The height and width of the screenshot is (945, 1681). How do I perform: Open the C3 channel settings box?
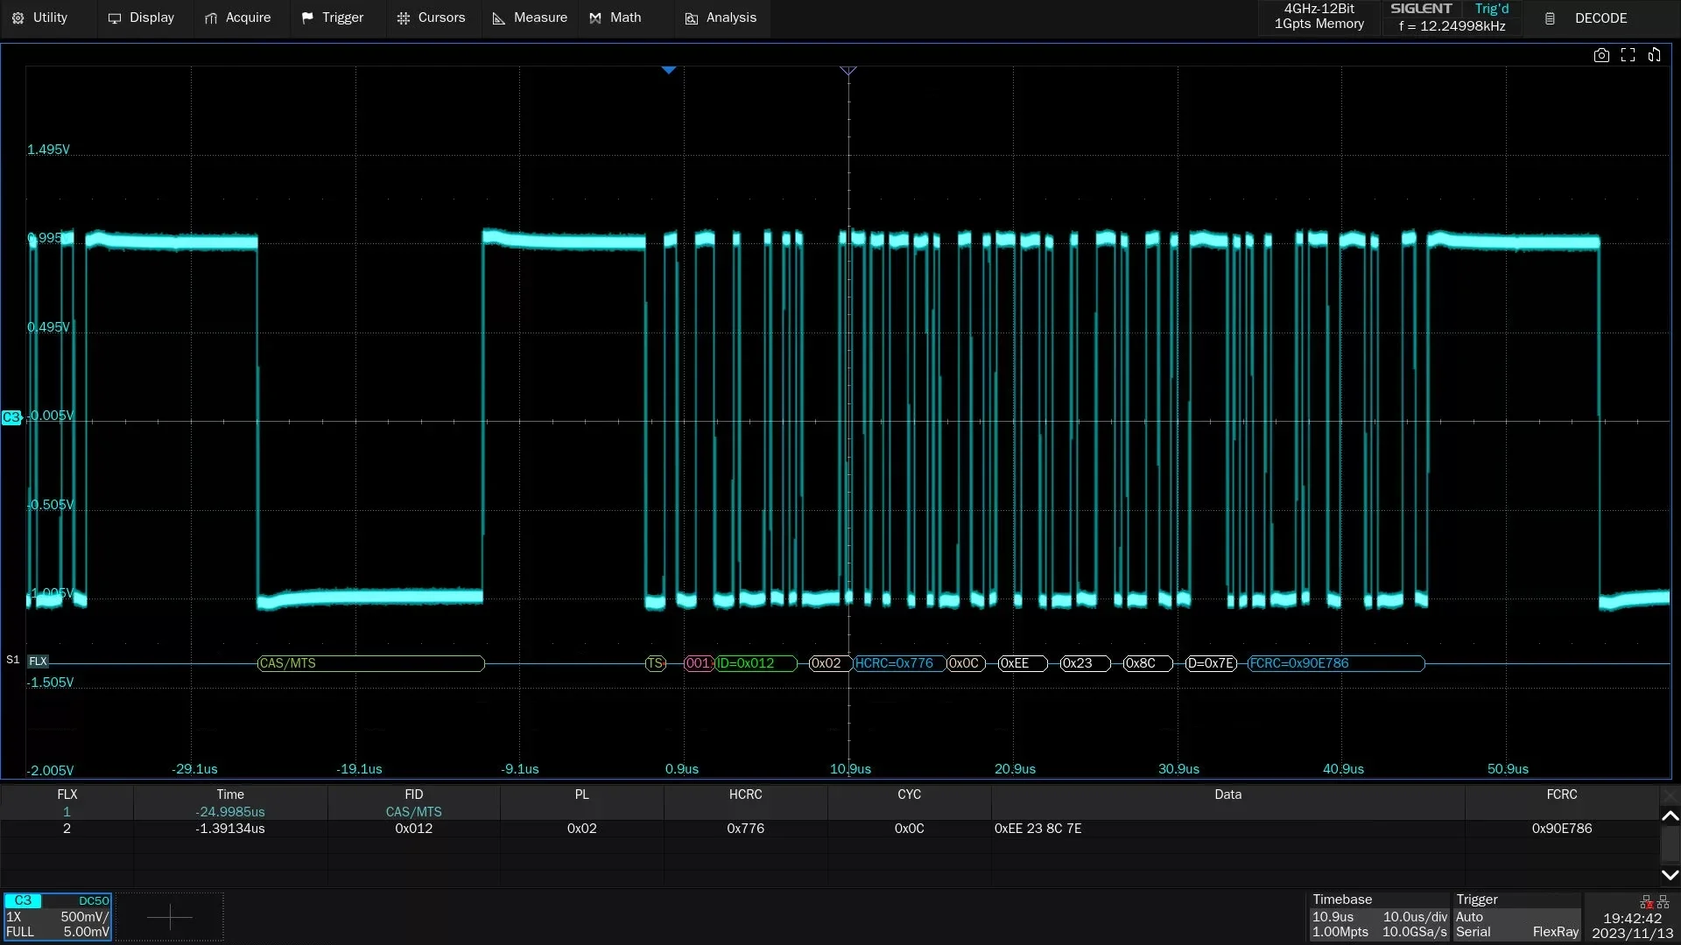point(58,916)
